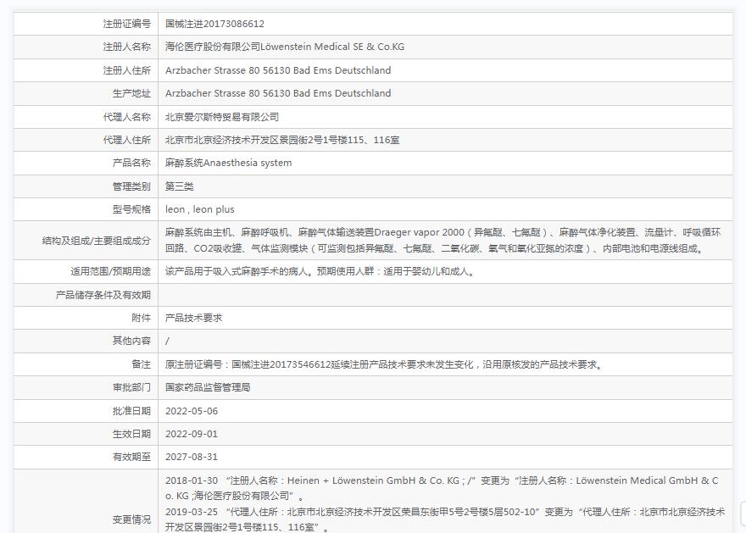Click the 注册证编号 label cell
746x533 pixels.
(86, 24)
